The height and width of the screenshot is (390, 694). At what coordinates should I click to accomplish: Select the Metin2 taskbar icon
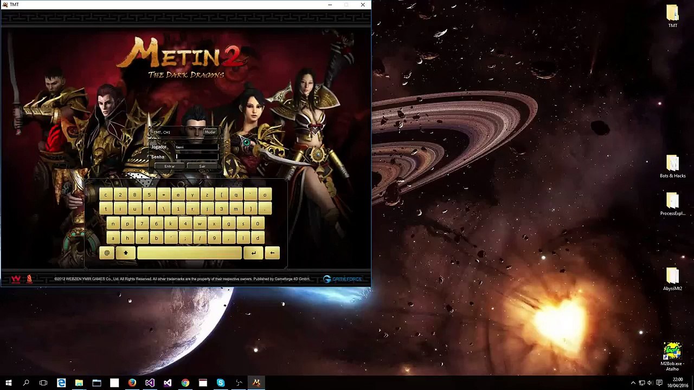(x=256, y=383)
